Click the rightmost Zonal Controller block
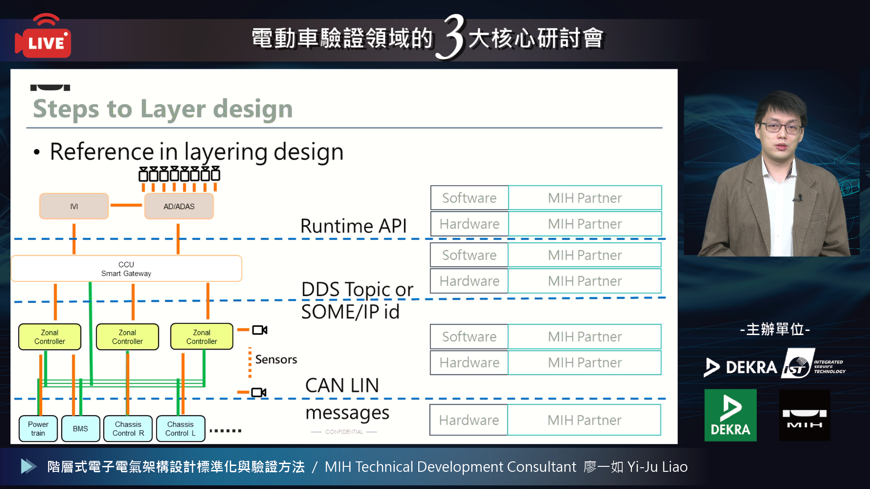 point(202,337)
